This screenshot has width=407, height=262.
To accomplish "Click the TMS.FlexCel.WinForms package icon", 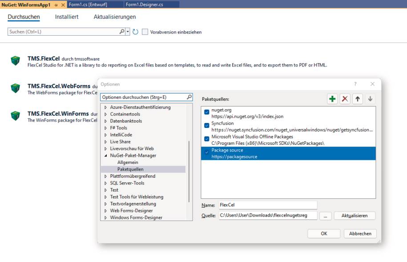I will [x=15, y=116].
